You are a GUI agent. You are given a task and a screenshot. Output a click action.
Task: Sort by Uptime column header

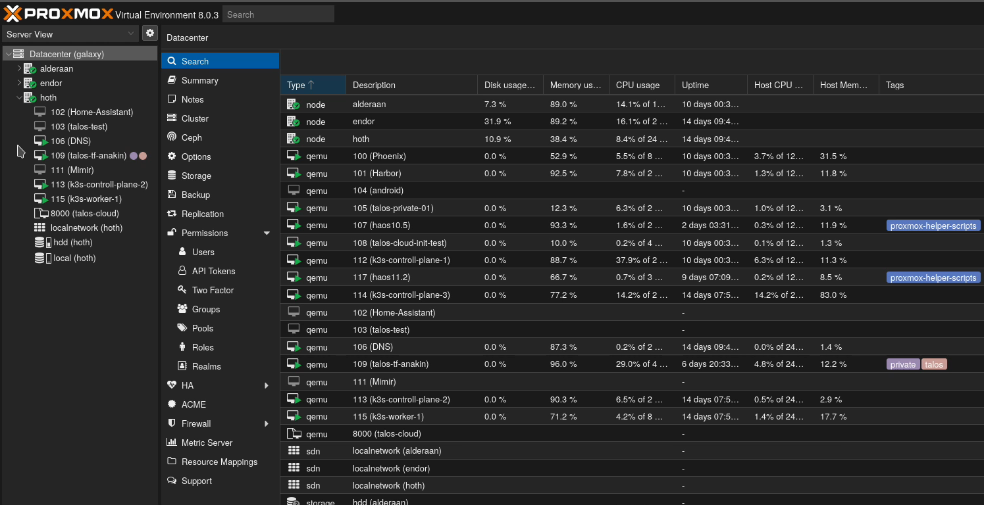(x=711, y=85)
